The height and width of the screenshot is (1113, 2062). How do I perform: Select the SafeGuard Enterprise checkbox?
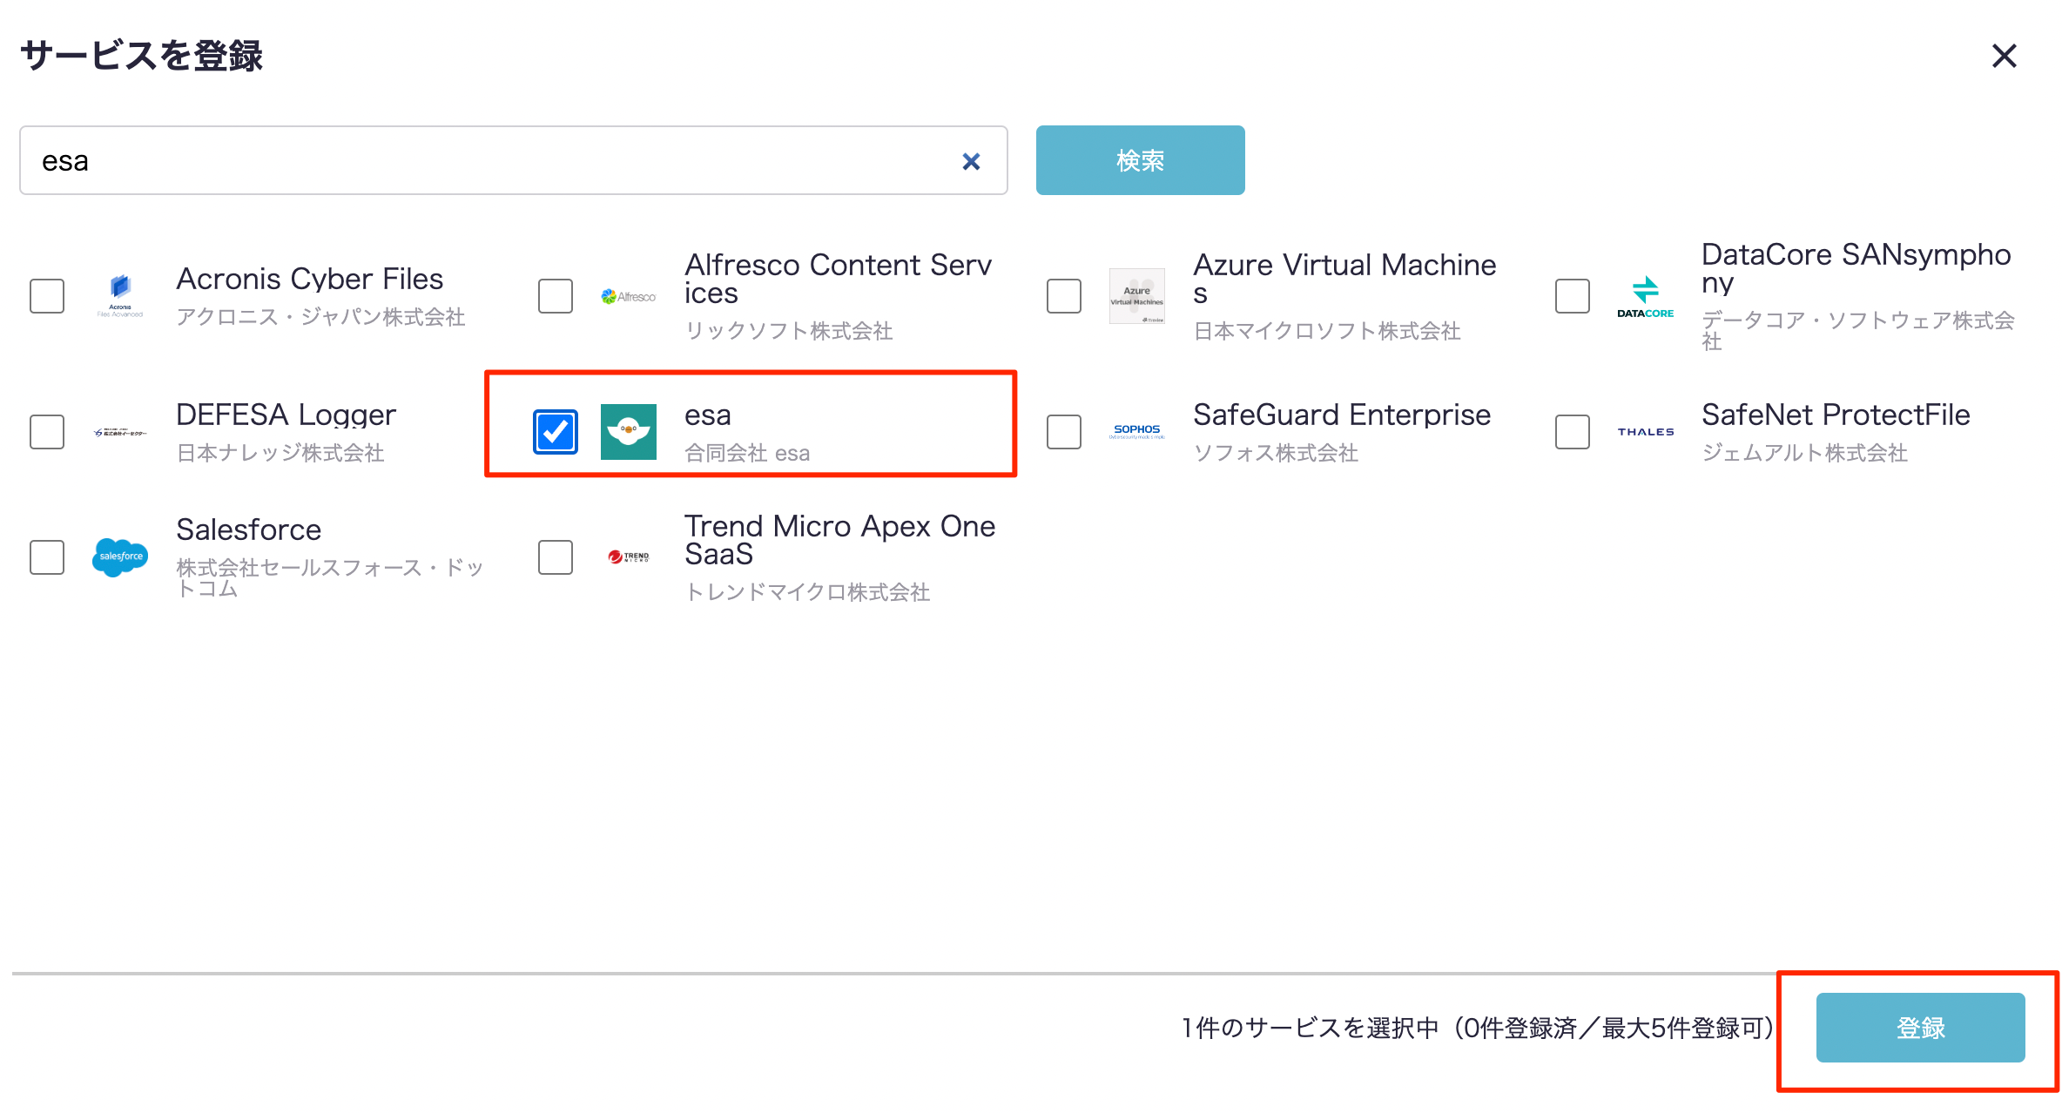pos(1064,432)
